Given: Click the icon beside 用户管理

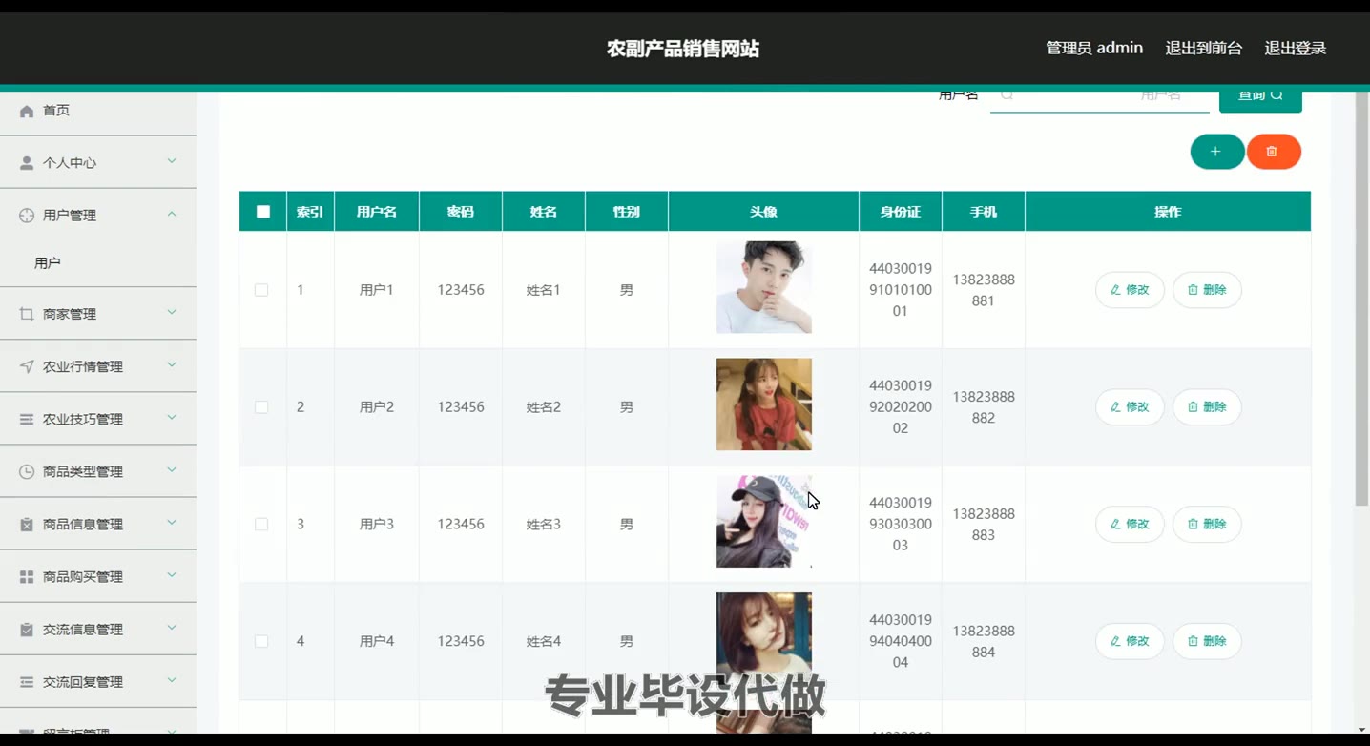Looking at the screenshot, I should [x=27, y=216].
